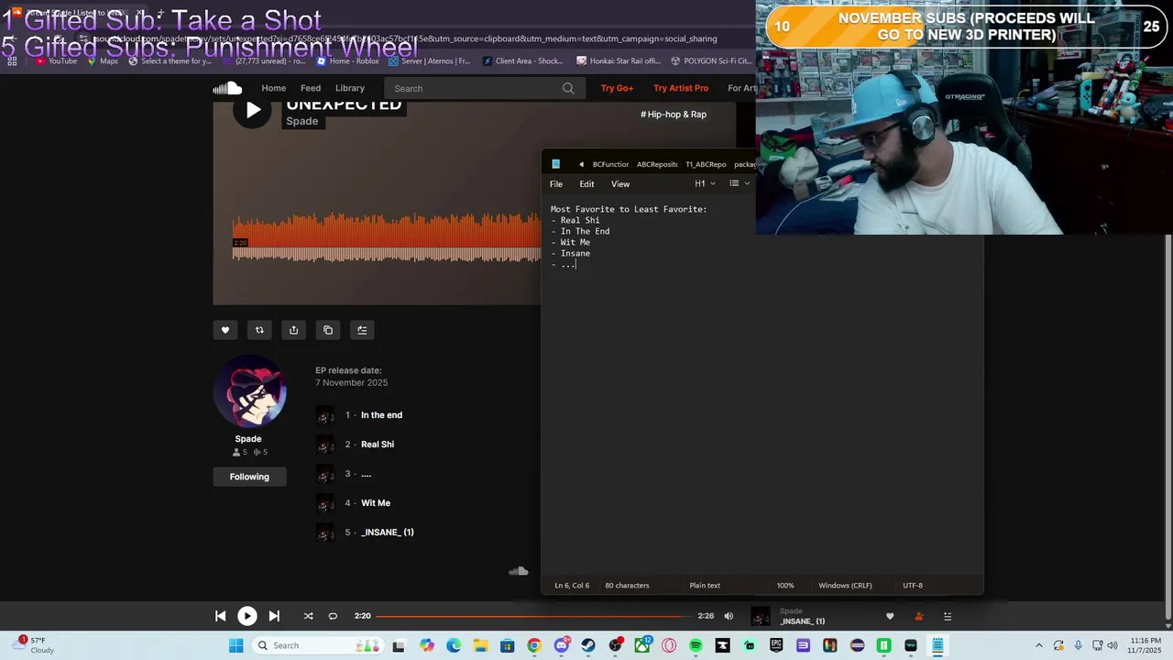Click UTF-8 encoding in Notepad status bar

913,585
